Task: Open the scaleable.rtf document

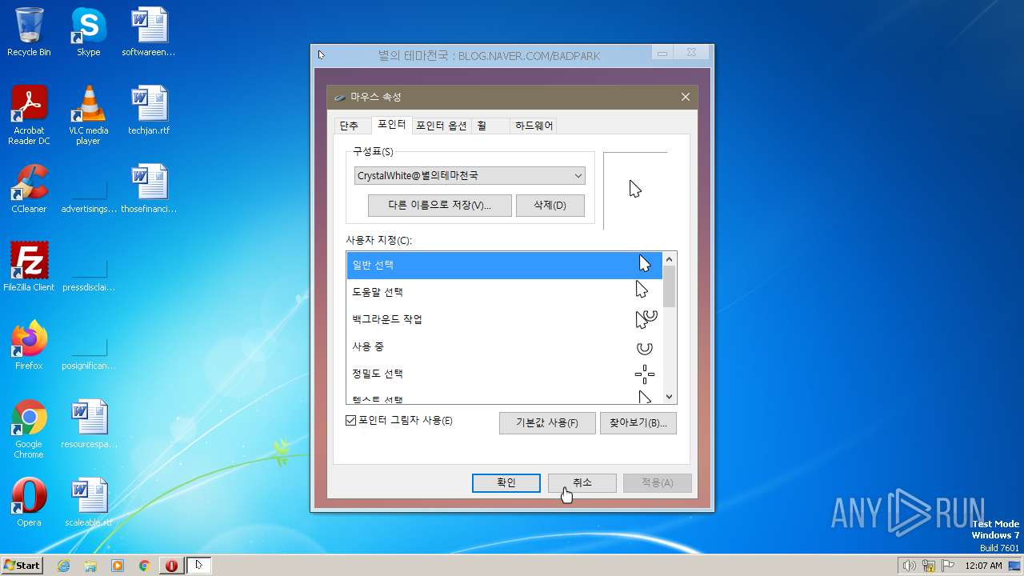Action: coord(89,502)
